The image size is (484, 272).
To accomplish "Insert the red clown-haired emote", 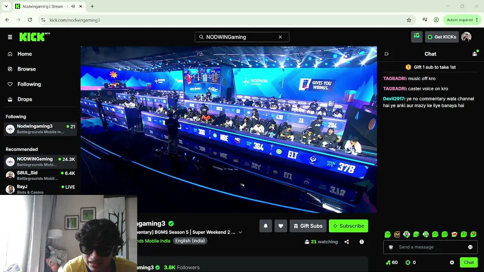I will pyautogui.click(x=454, y=234).
